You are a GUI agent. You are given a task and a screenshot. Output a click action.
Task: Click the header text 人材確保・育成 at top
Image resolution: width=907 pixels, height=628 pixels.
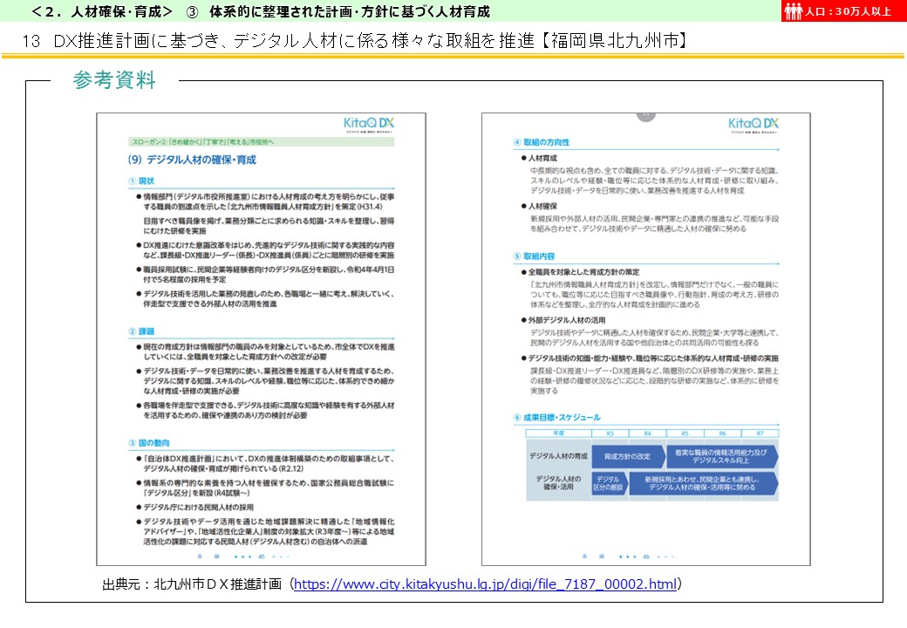point(115,11)
